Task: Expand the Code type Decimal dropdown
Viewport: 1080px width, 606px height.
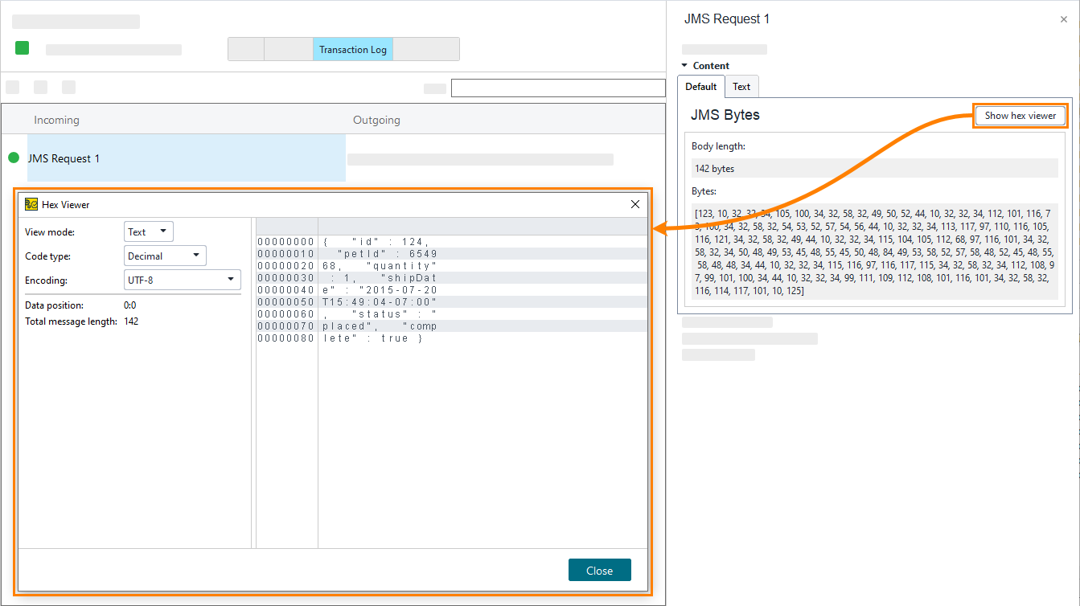Action: coord(165,256)
